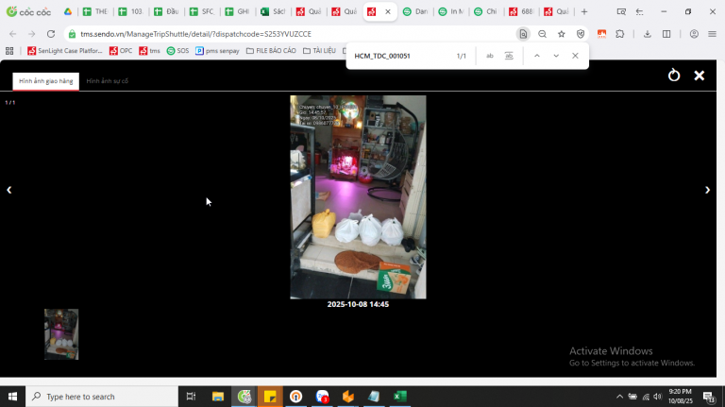Screen dimensions: 725x407
Task: Close the find bar
Action: coord(575,56)
